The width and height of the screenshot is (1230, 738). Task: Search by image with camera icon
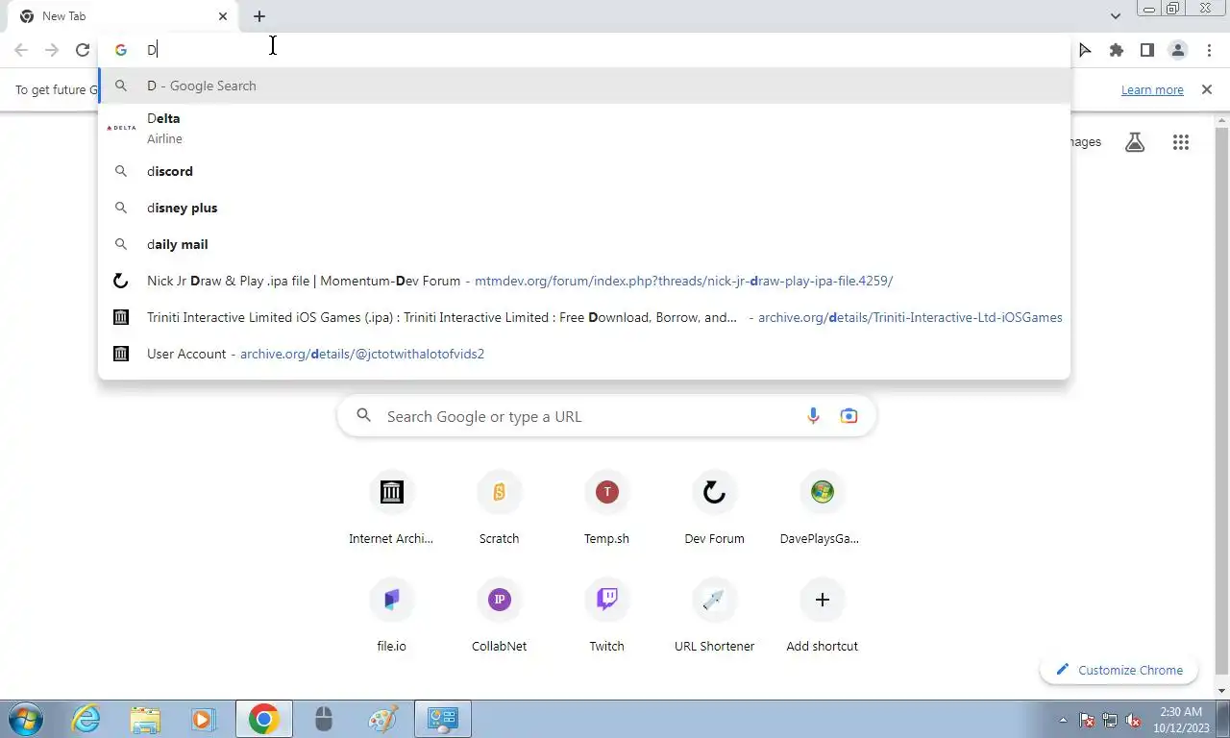(x=849, y=416)
